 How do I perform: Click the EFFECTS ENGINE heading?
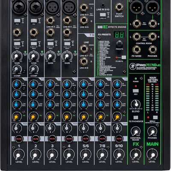[x=117, y=27]
